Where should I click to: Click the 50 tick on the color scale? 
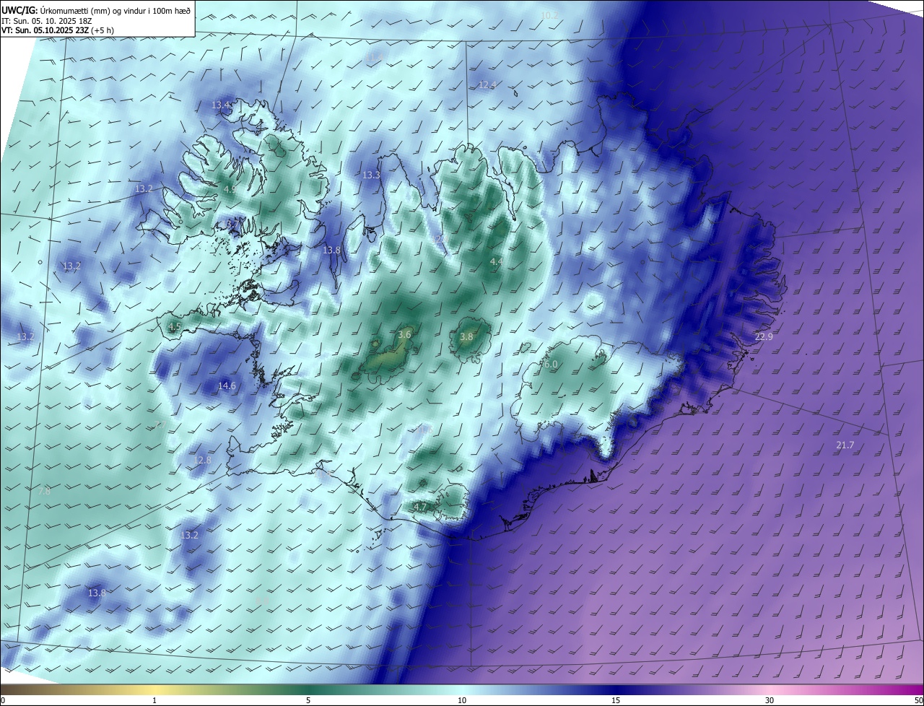(918, 701)
